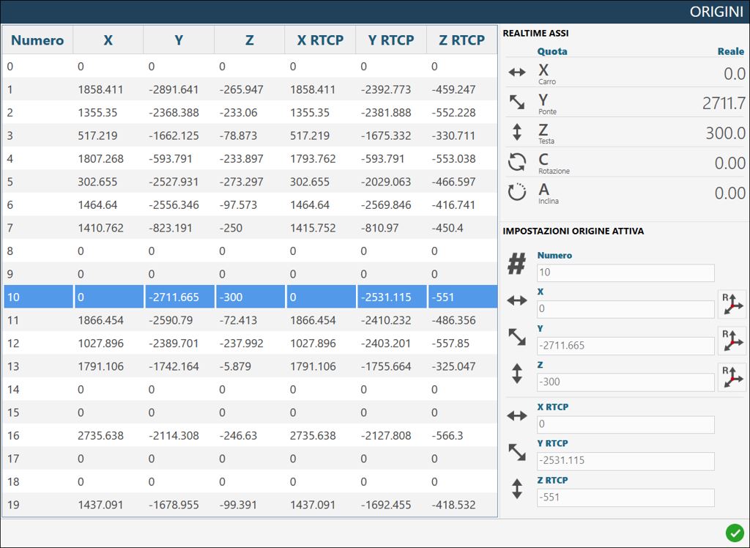Click the A Inclina axis icon
Viewport: 750px width, 548px height.
point(517,193)
